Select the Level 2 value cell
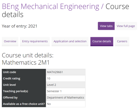138x110 pixels. point(66,85)
